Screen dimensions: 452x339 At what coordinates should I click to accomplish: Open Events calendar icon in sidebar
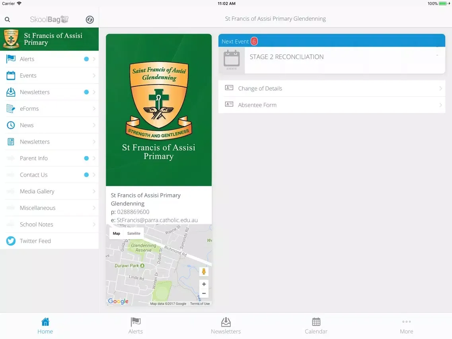coord(11,76)
